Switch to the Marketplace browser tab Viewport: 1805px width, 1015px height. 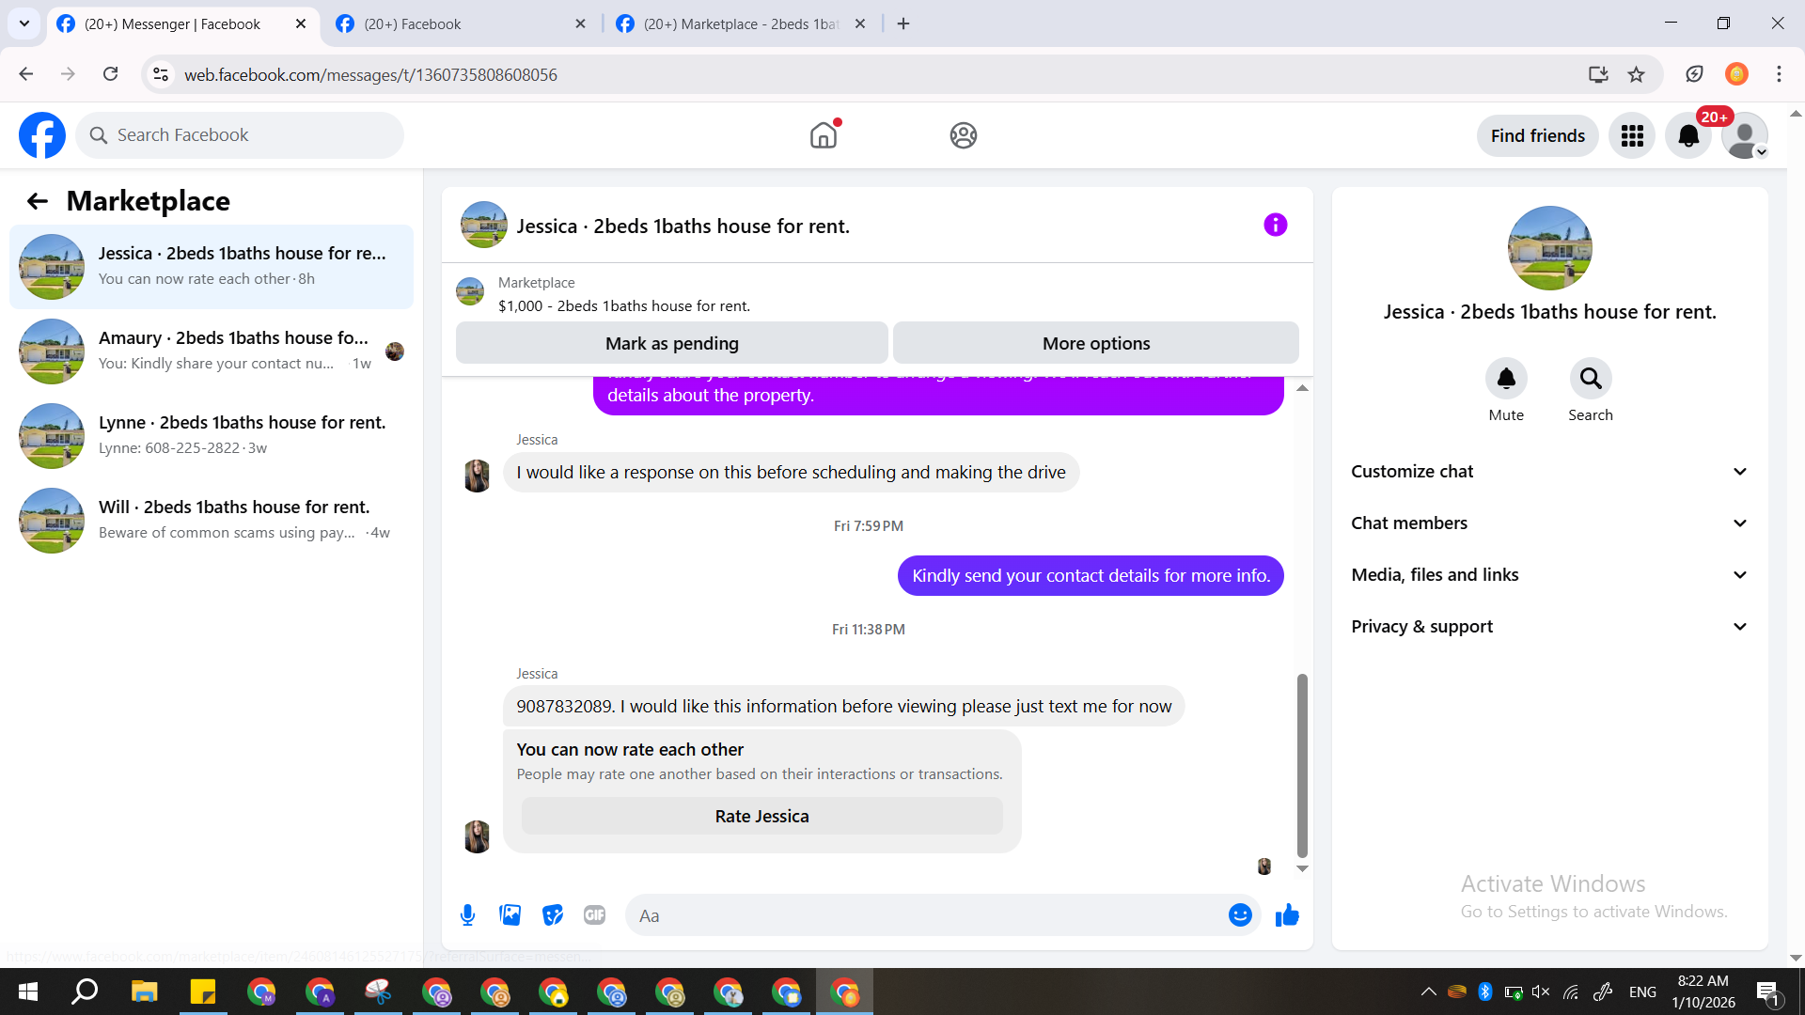coord(740,23)
